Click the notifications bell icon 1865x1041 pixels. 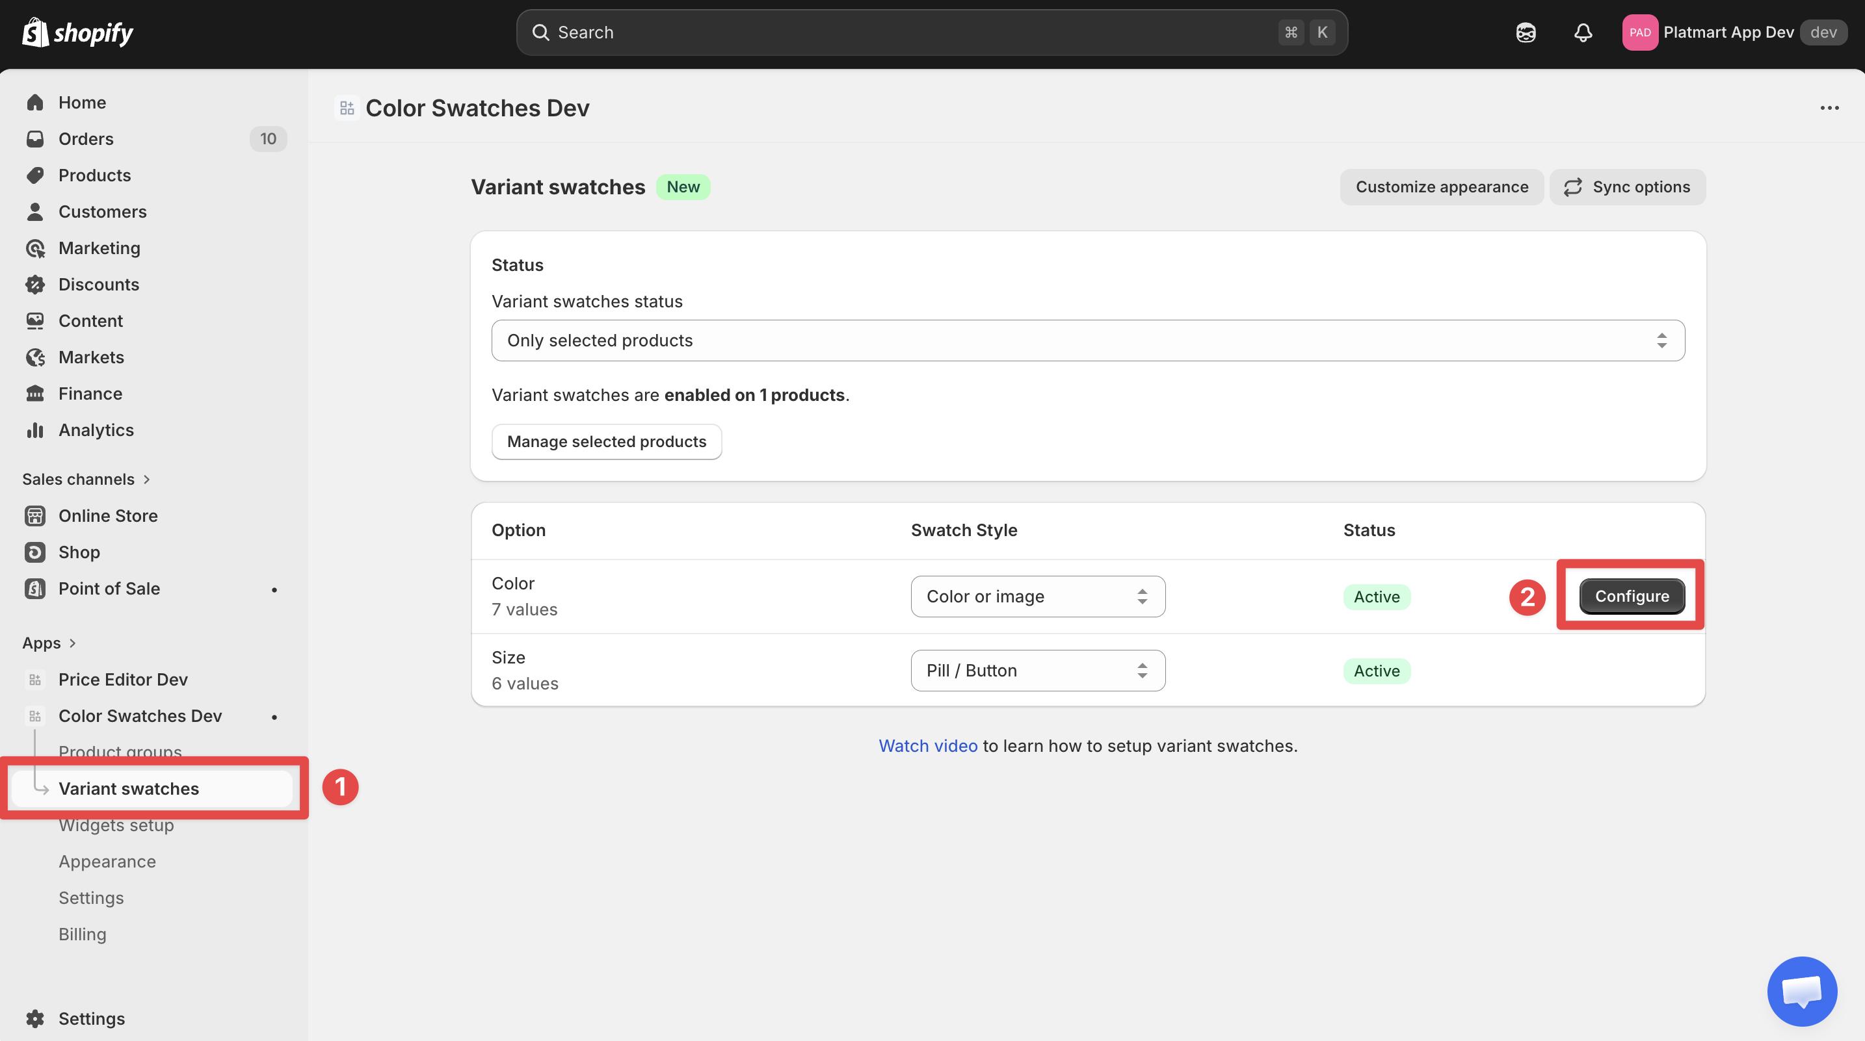click(x=1583, y=32)
